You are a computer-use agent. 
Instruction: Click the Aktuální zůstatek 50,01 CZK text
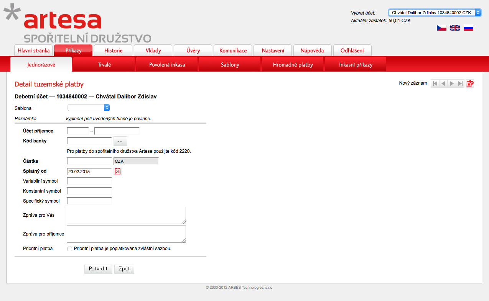coord(381,21)
